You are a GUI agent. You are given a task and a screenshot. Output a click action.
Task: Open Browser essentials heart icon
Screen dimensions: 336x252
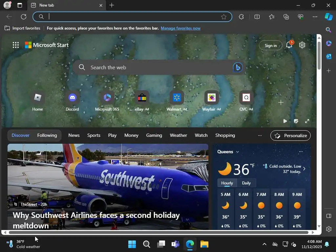point(301,17)
